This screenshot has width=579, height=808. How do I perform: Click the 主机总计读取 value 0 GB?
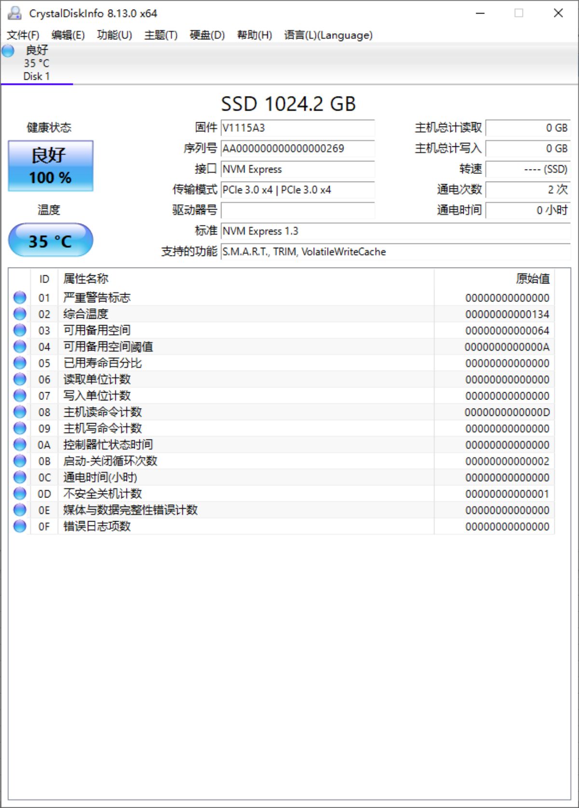[x=528, y=128]
